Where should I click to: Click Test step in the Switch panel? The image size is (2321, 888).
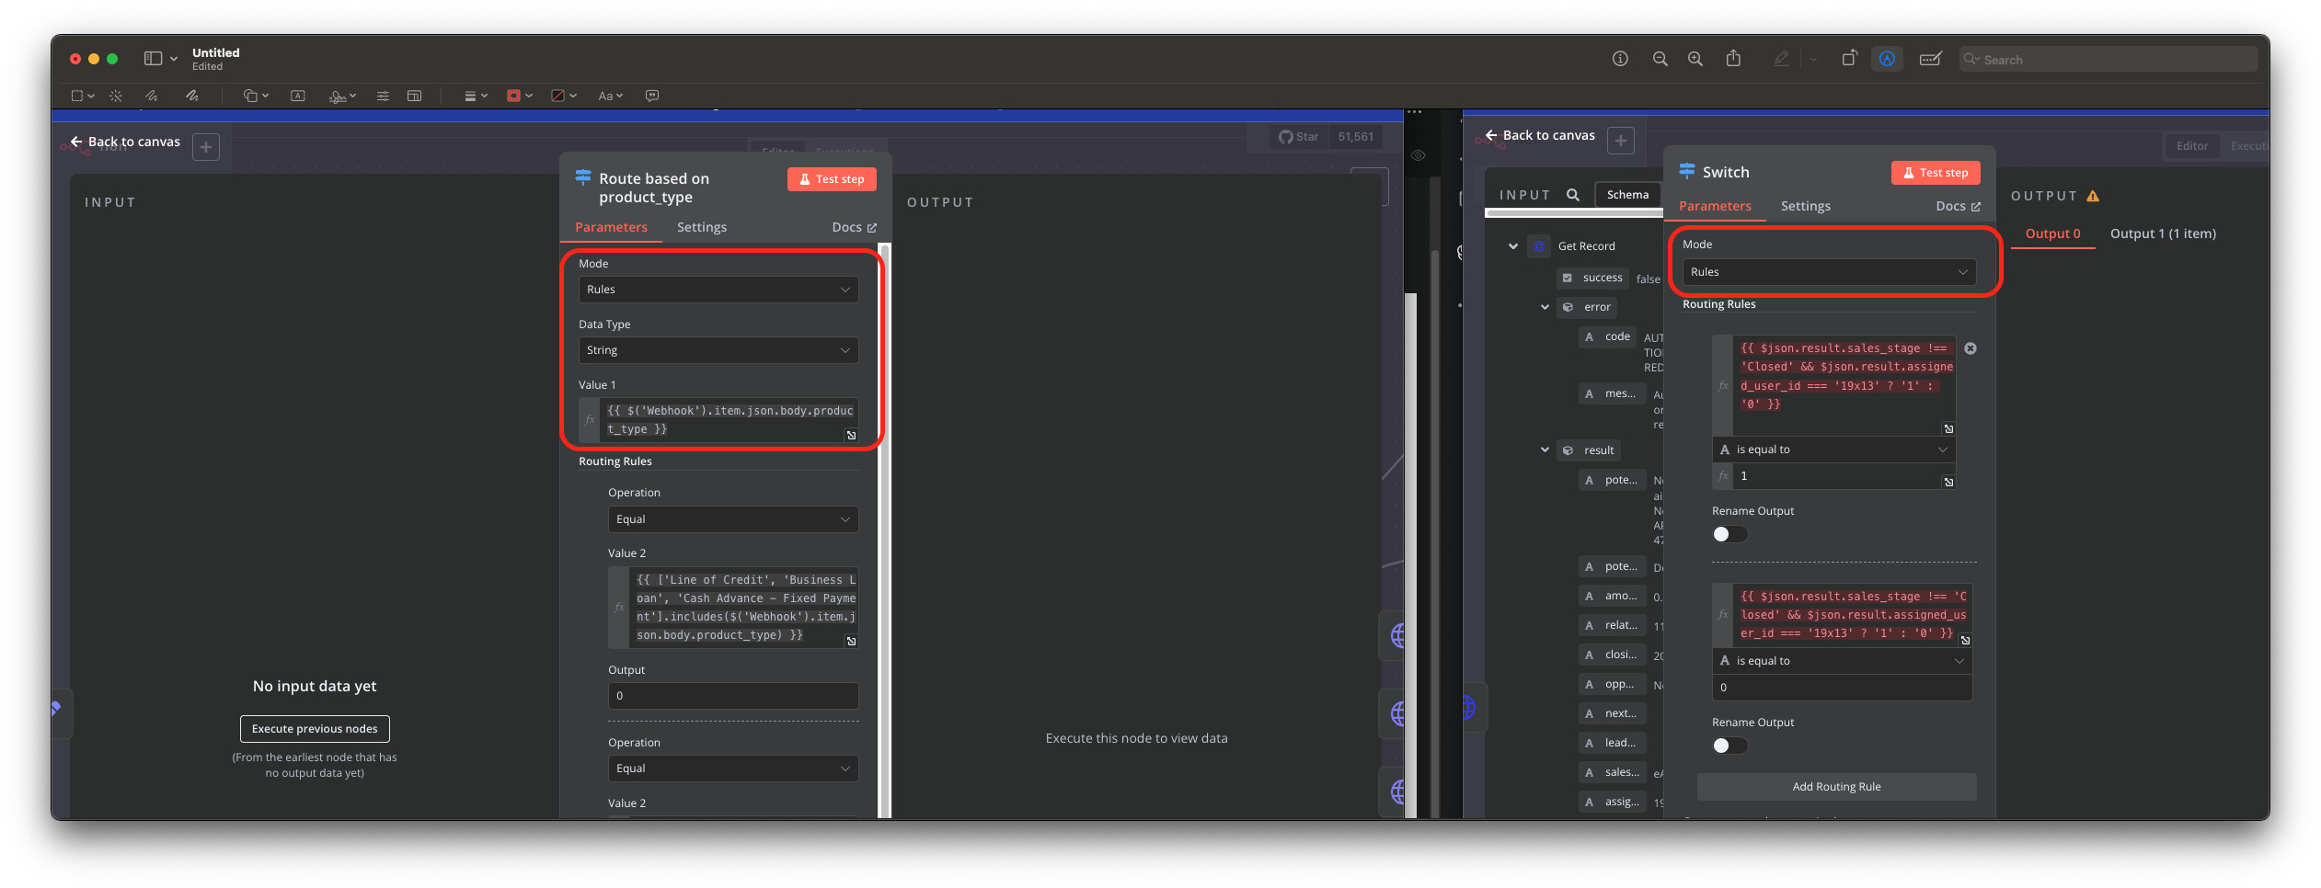[1936, 173]
